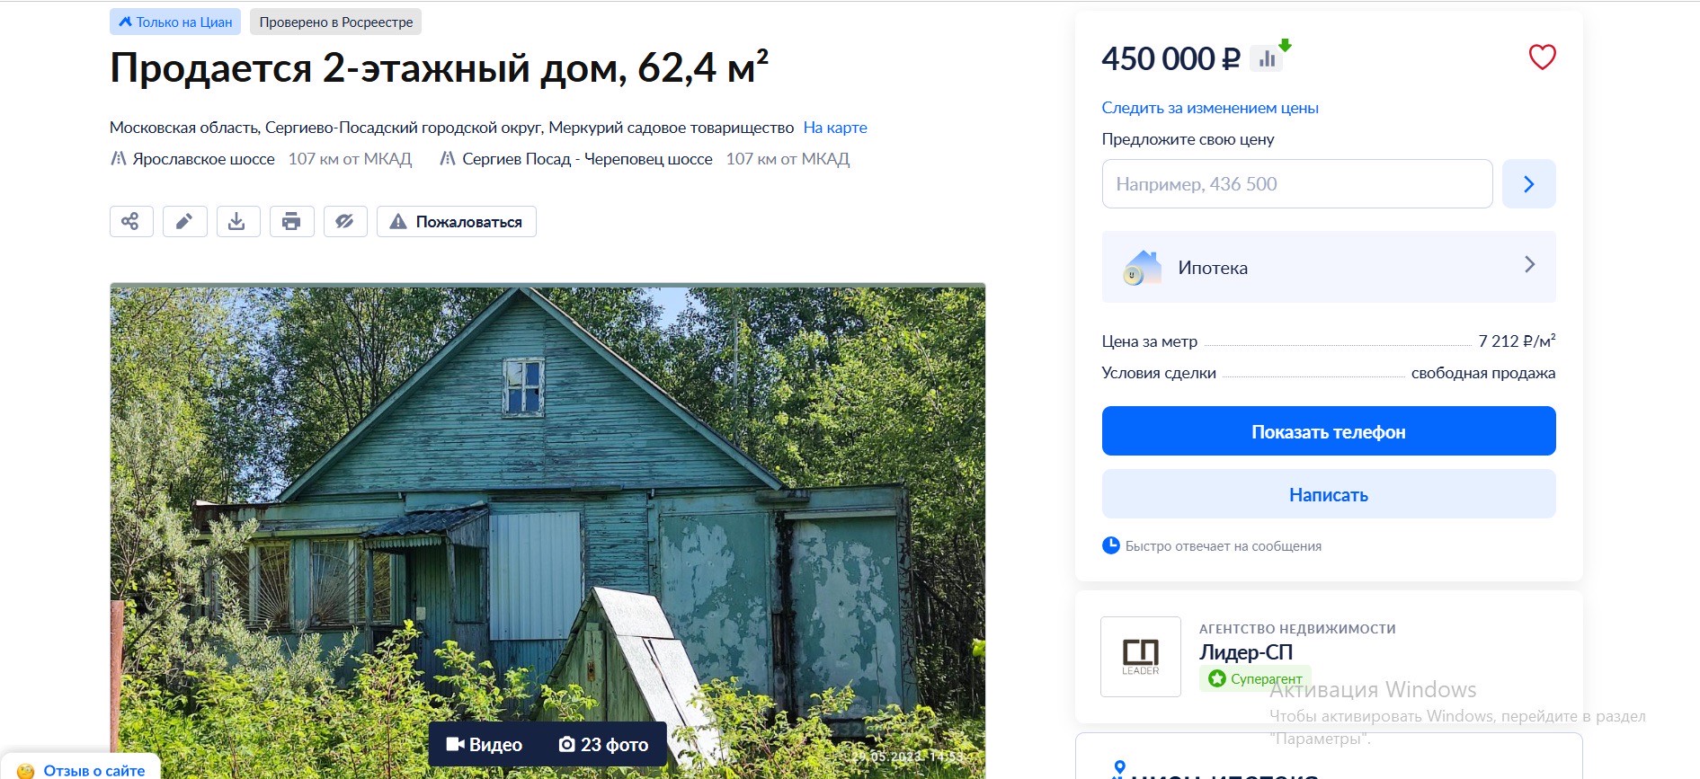Report the listing via Пожаловаться

click(x=457, y=221)
